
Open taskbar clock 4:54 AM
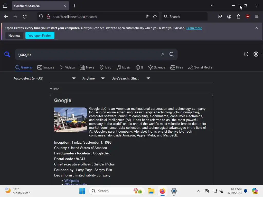tap(234, 191)
